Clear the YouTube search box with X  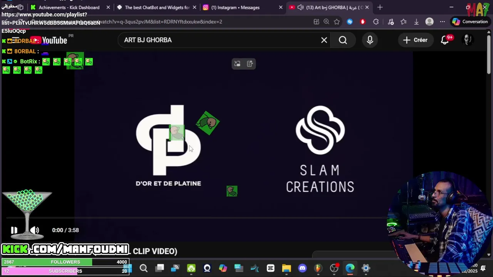tap(324, 40)
